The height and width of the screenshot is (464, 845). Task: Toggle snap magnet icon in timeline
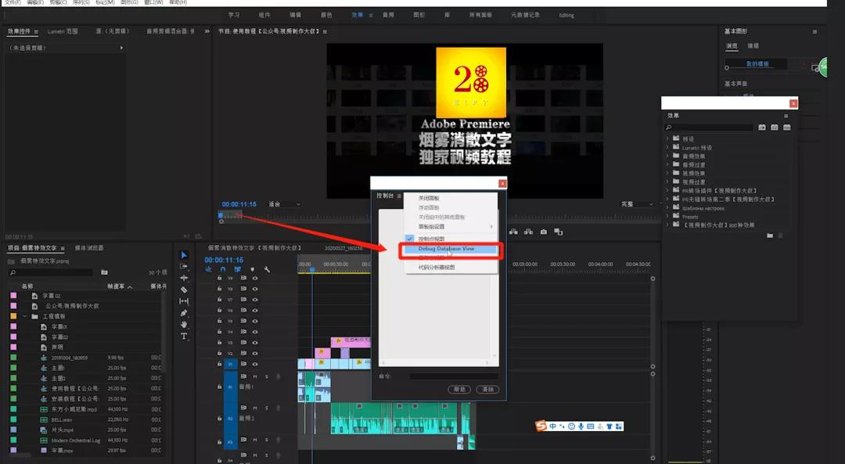(x=222, y=269)
